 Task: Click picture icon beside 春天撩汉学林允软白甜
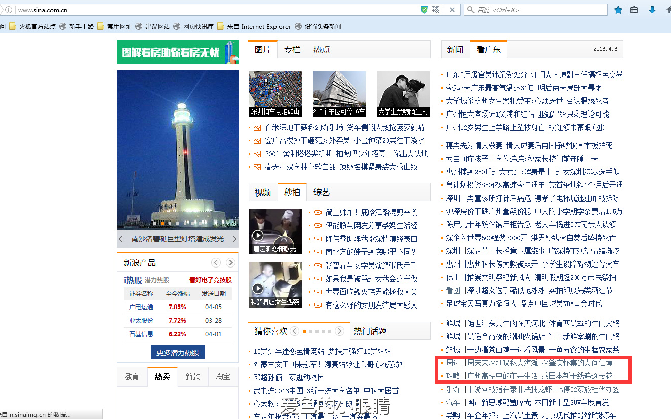click(257, 167)
